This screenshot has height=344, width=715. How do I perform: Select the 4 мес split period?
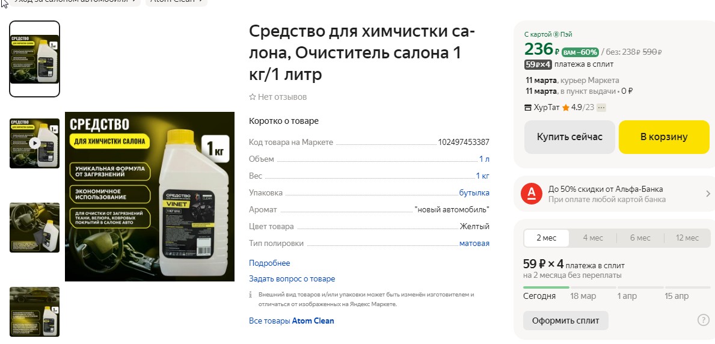[593, 238]
